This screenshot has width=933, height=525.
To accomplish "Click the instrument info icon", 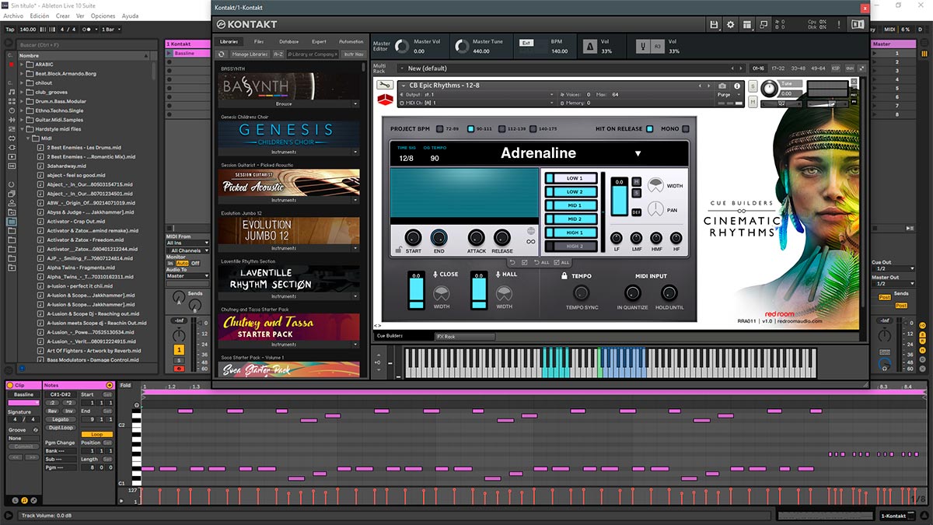I will (736, 86).
